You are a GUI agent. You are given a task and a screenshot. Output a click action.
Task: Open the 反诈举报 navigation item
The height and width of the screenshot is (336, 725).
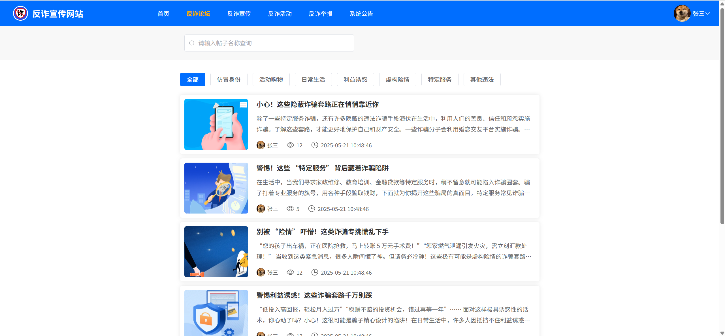pos(320,14)
